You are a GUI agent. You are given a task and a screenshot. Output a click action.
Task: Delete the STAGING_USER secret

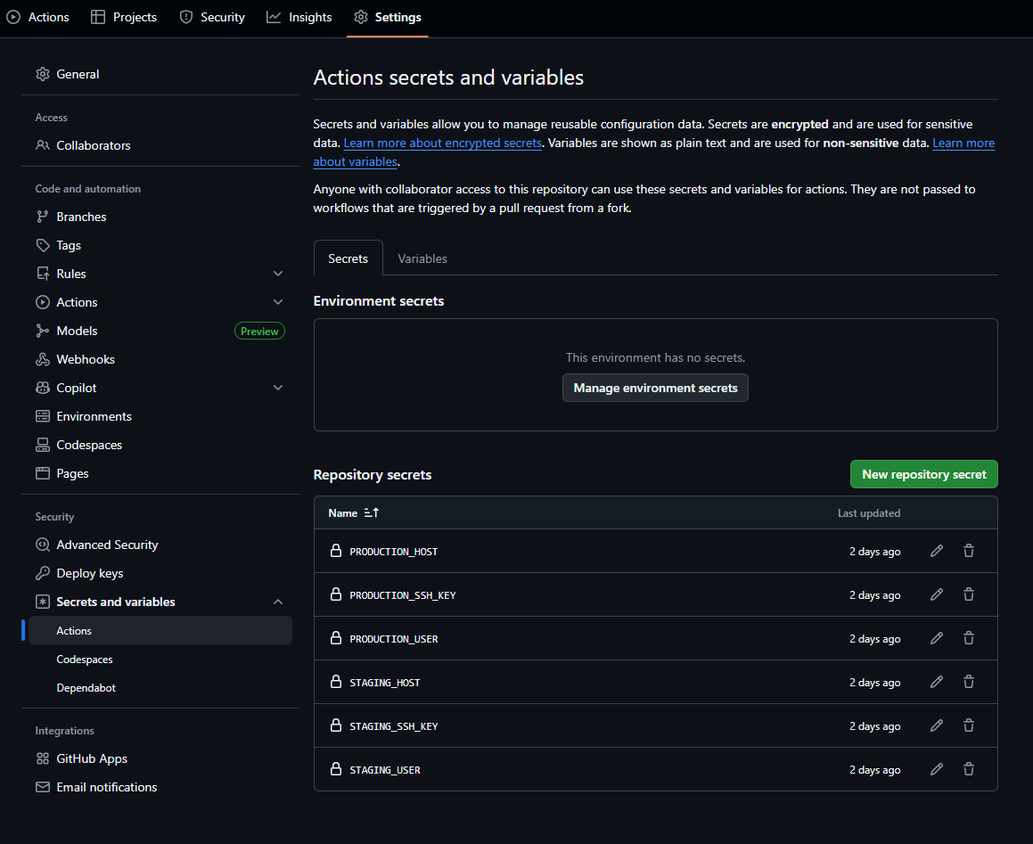click(x=969, y=768)
